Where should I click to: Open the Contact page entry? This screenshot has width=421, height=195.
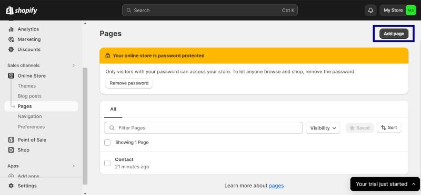[124, 159]
